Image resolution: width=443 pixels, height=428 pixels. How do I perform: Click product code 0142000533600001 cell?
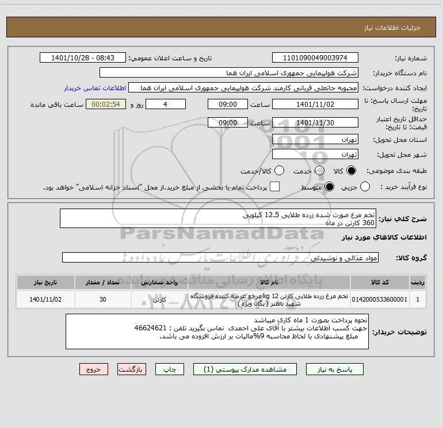[380, 299]
